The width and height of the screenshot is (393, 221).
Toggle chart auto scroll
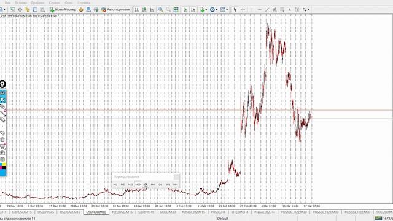[185, 10]
